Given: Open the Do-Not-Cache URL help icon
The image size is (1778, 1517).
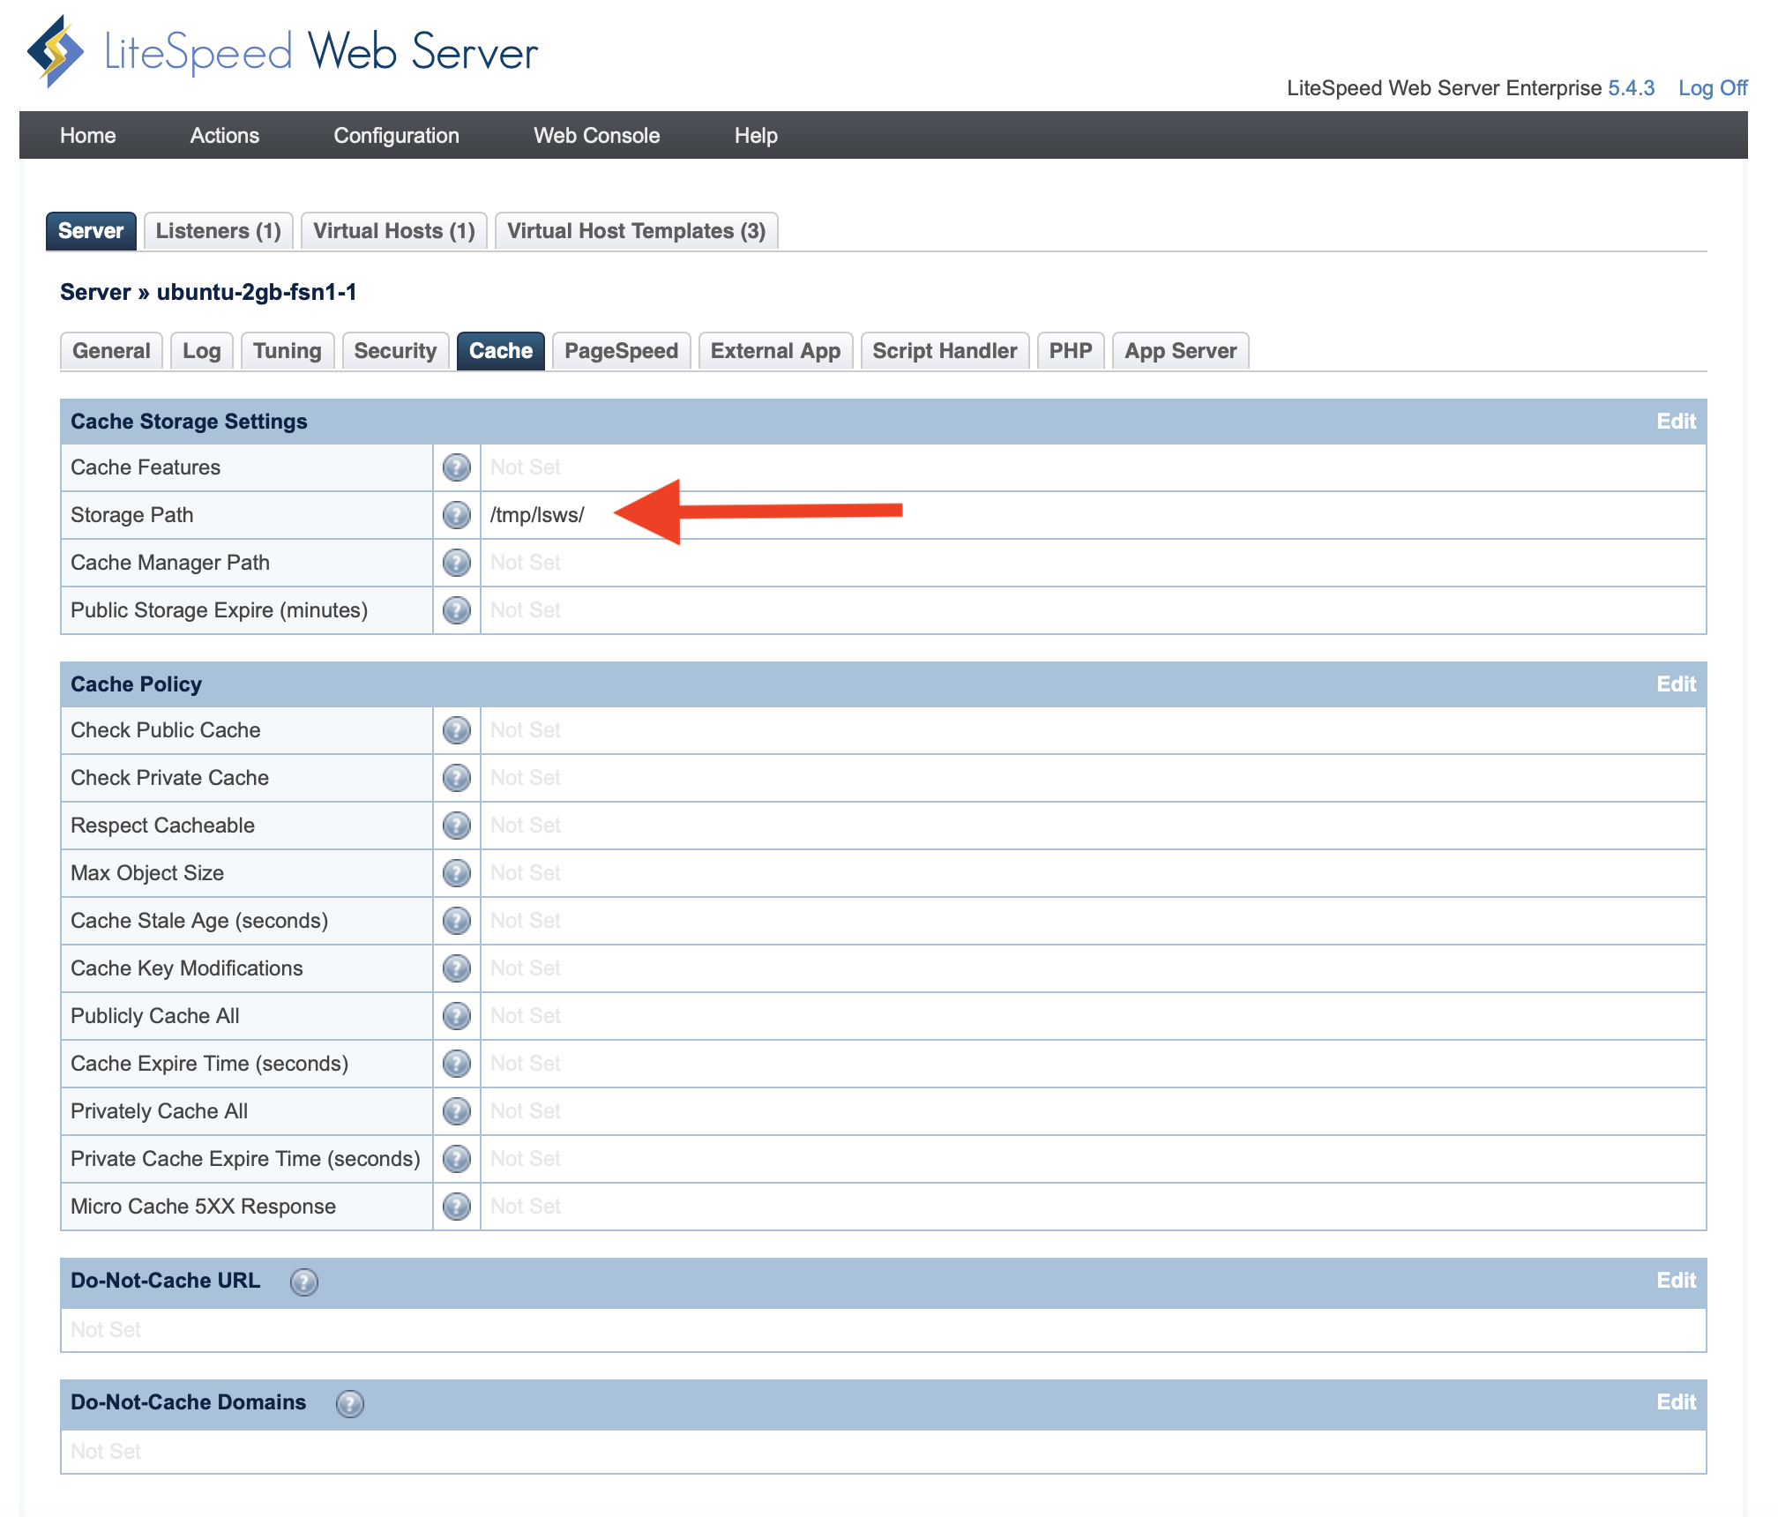Looking at the screenshot, I should [304, 1282].
